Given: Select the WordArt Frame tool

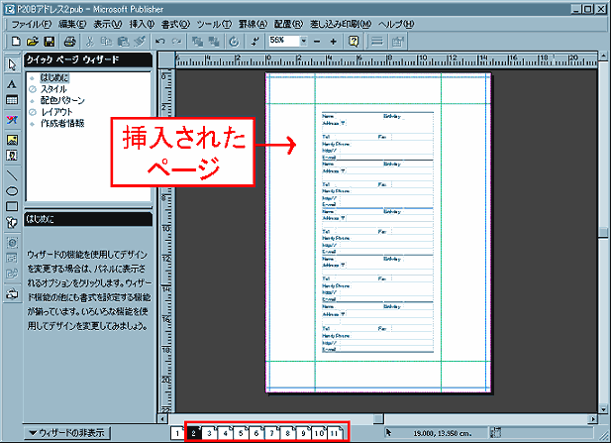Looking at the screenshot, I should click(x=12, y=119).
